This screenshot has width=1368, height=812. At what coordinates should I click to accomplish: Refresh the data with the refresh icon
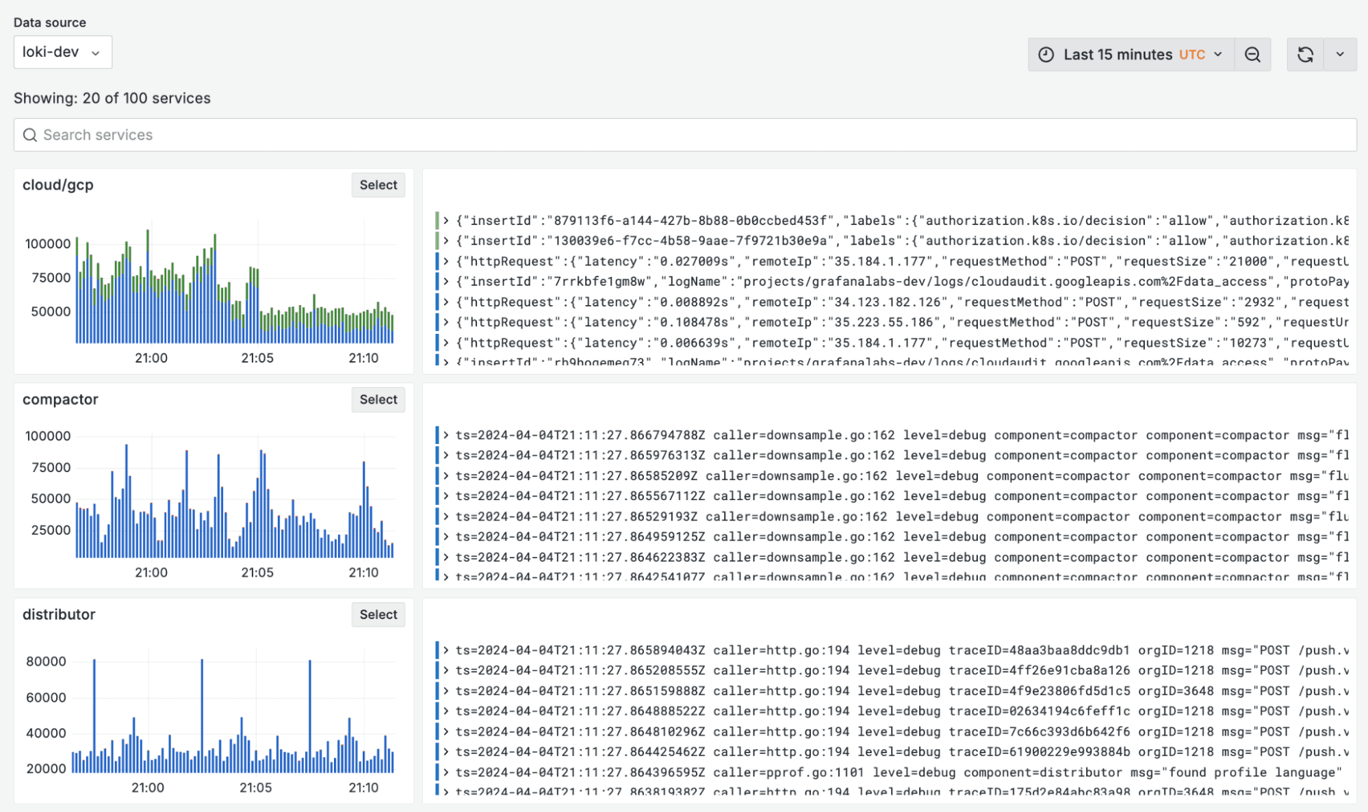click(x=1306, y=54)
